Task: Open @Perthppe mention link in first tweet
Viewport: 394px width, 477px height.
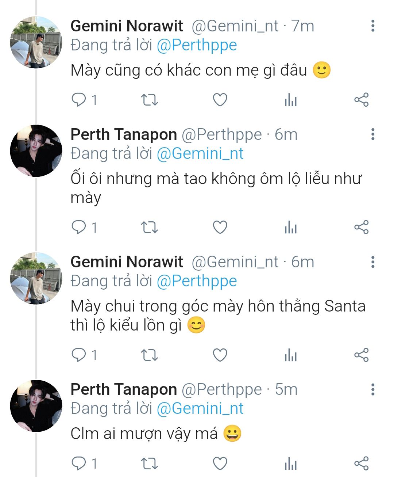Action: [x=197, y=45]
